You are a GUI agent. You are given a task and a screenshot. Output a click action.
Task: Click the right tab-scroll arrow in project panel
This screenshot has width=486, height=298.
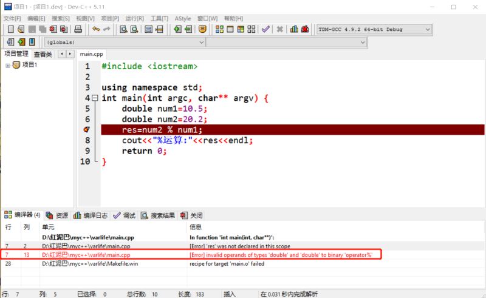70,54
